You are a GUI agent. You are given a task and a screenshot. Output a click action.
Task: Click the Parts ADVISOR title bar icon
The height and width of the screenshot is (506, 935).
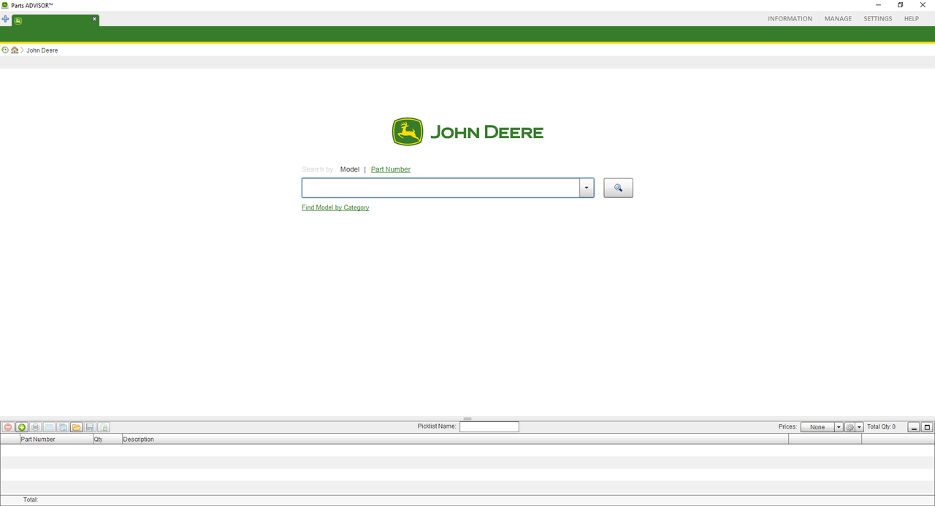tap(5, 5)
